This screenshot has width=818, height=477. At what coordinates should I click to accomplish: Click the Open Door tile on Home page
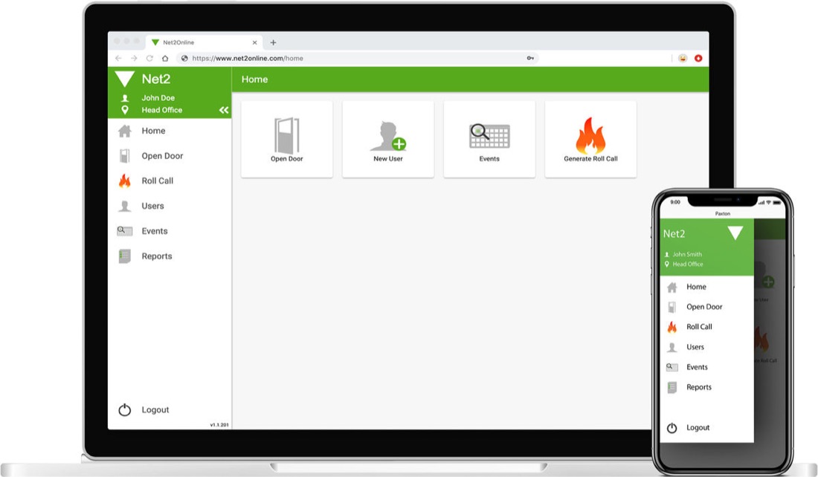point(286,139)
